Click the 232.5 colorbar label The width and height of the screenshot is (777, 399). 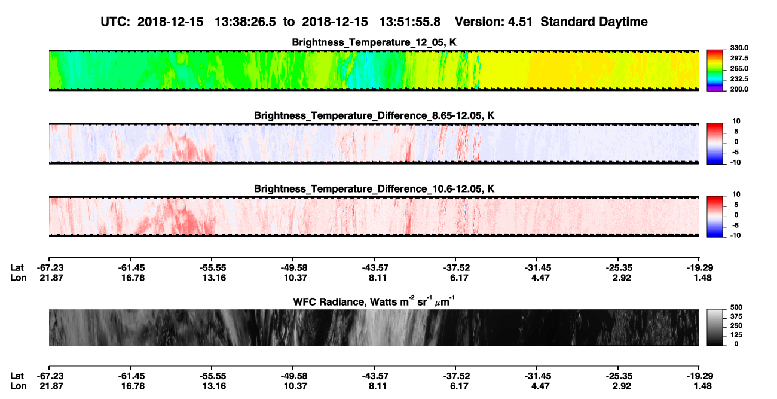[739, 78]
